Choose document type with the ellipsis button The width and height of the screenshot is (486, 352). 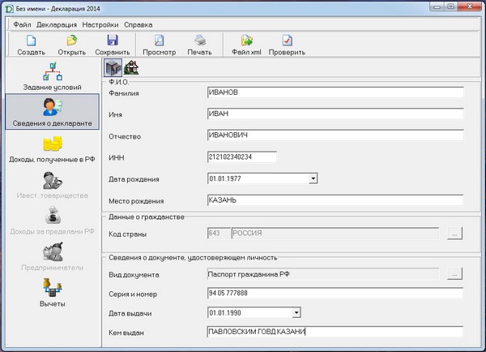click(x=454, y=274)
